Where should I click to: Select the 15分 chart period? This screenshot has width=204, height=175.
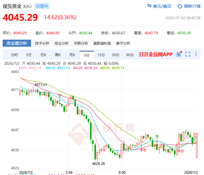[x=101, y=55]
